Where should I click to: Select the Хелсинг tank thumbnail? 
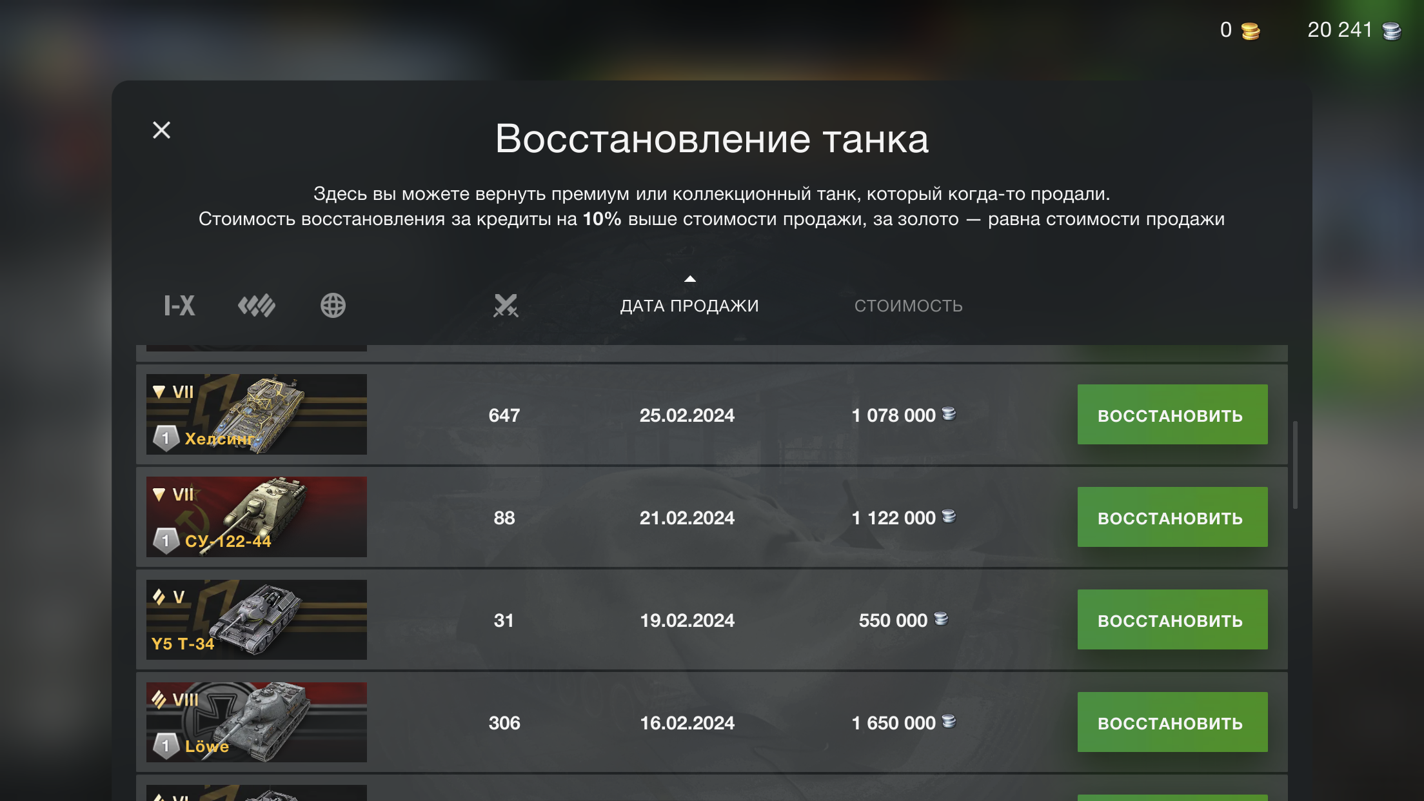[257, 415]
